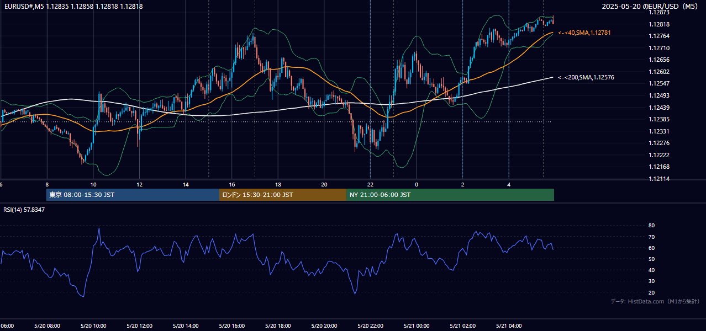Click bottom time label 5/20 16:00
The height and width of the screenshot is (331, 706).
(x=232, y=326)
